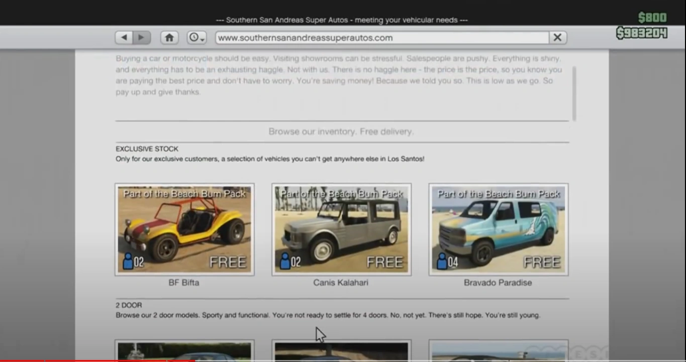Select the Bravado Paradise vehicle thumbnail
The image size is (686, 362).
pos(498,229)
